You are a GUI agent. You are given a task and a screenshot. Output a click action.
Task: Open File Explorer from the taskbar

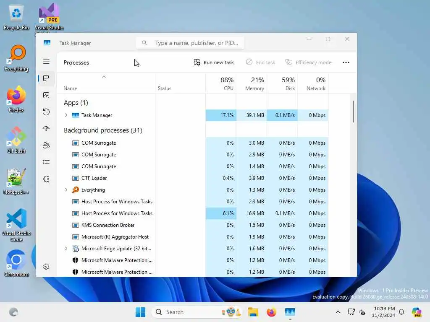253,312
